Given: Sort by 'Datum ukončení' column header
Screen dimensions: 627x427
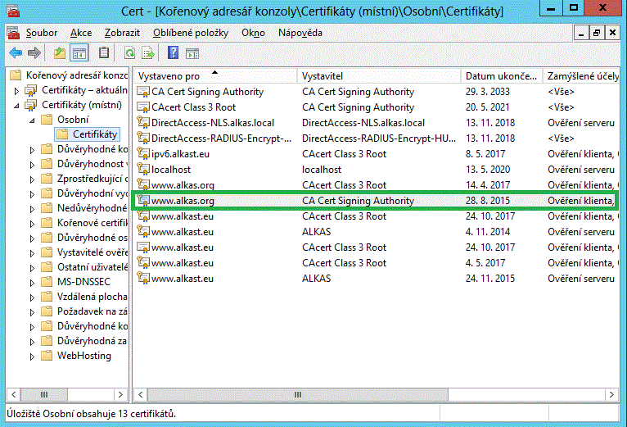Looking at the screenshot, I should pos(499,75).
